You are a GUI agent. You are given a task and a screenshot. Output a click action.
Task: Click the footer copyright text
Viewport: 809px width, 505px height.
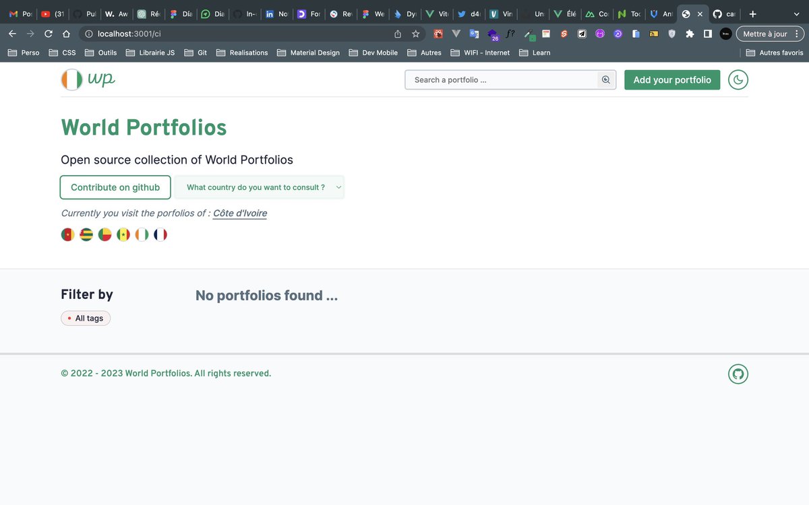point(166,374)
